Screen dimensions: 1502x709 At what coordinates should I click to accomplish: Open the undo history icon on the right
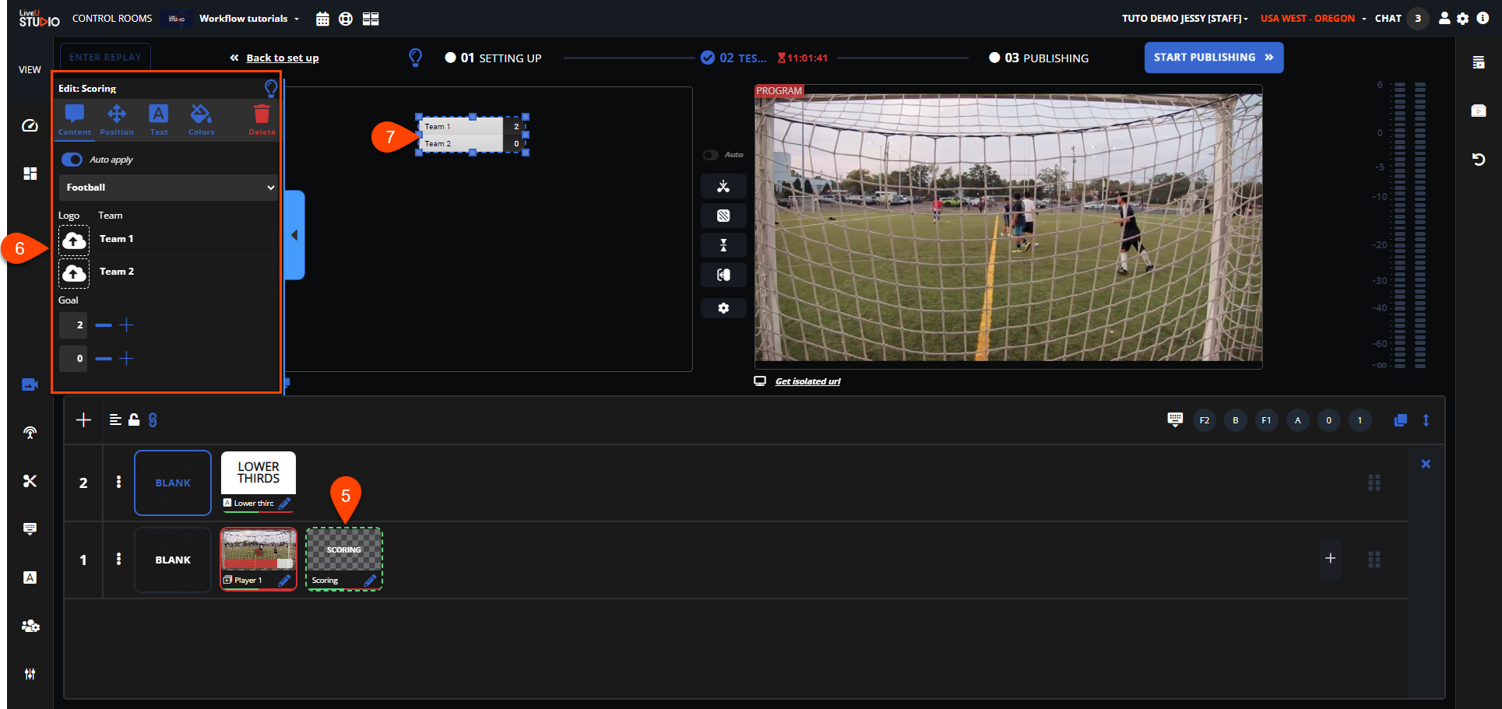[x=1479, y=160]
